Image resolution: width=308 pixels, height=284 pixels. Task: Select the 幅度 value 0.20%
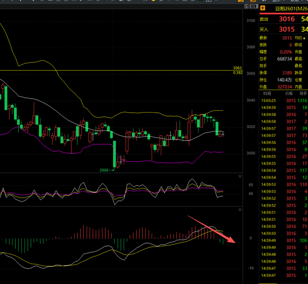(x=286, y=52)
